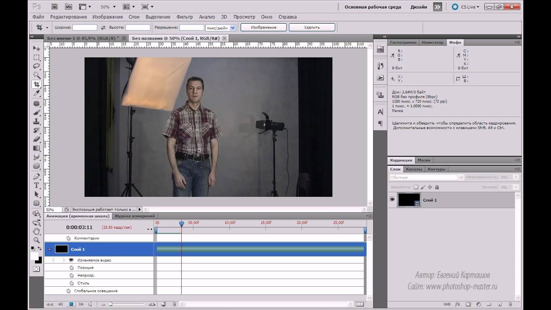
Task: Open the Character panel A icon
Action: point(380,112)
